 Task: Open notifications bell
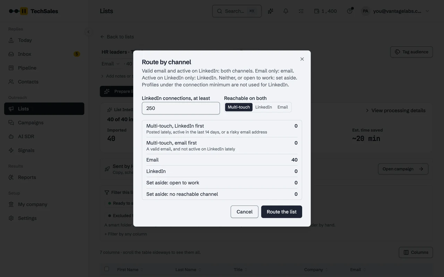[286, 11]
